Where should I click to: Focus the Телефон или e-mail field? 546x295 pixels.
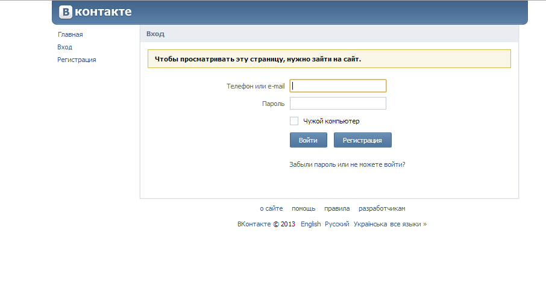(x=337, y=86)
